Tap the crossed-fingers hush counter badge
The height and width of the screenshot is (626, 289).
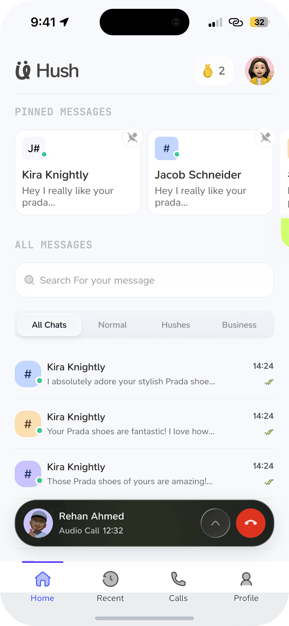[x=214, y=71]
